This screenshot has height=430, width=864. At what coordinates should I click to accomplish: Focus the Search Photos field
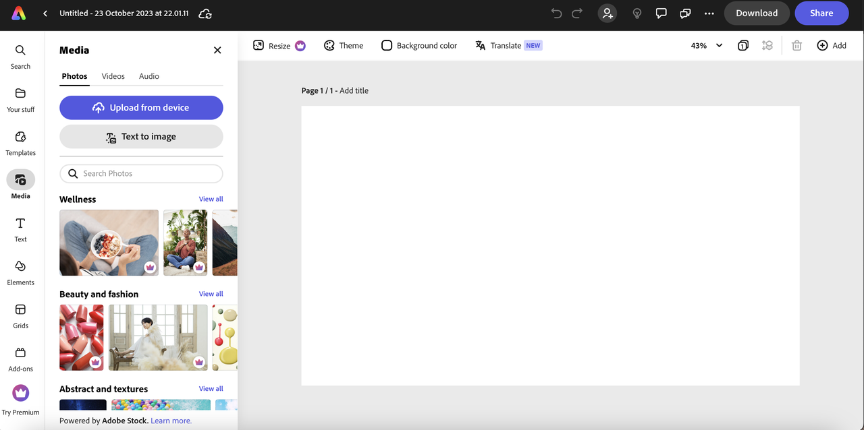(x=141, y=174)
